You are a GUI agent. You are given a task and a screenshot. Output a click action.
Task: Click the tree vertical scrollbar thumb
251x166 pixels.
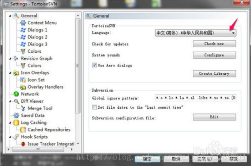[78, 66]
